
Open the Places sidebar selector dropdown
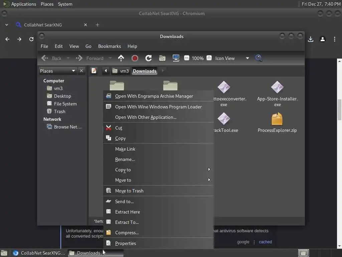(x=57, y=71)
